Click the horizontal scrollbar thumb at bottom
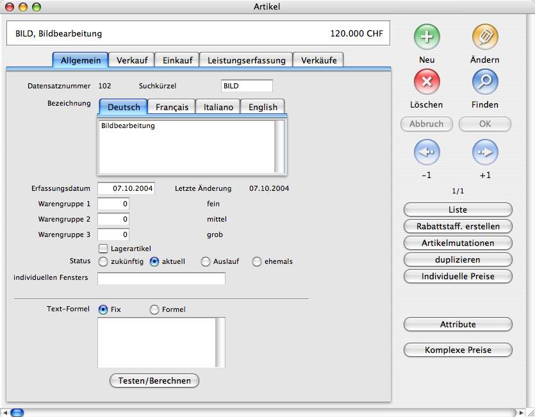535x417 pixels. click(17, 413)
